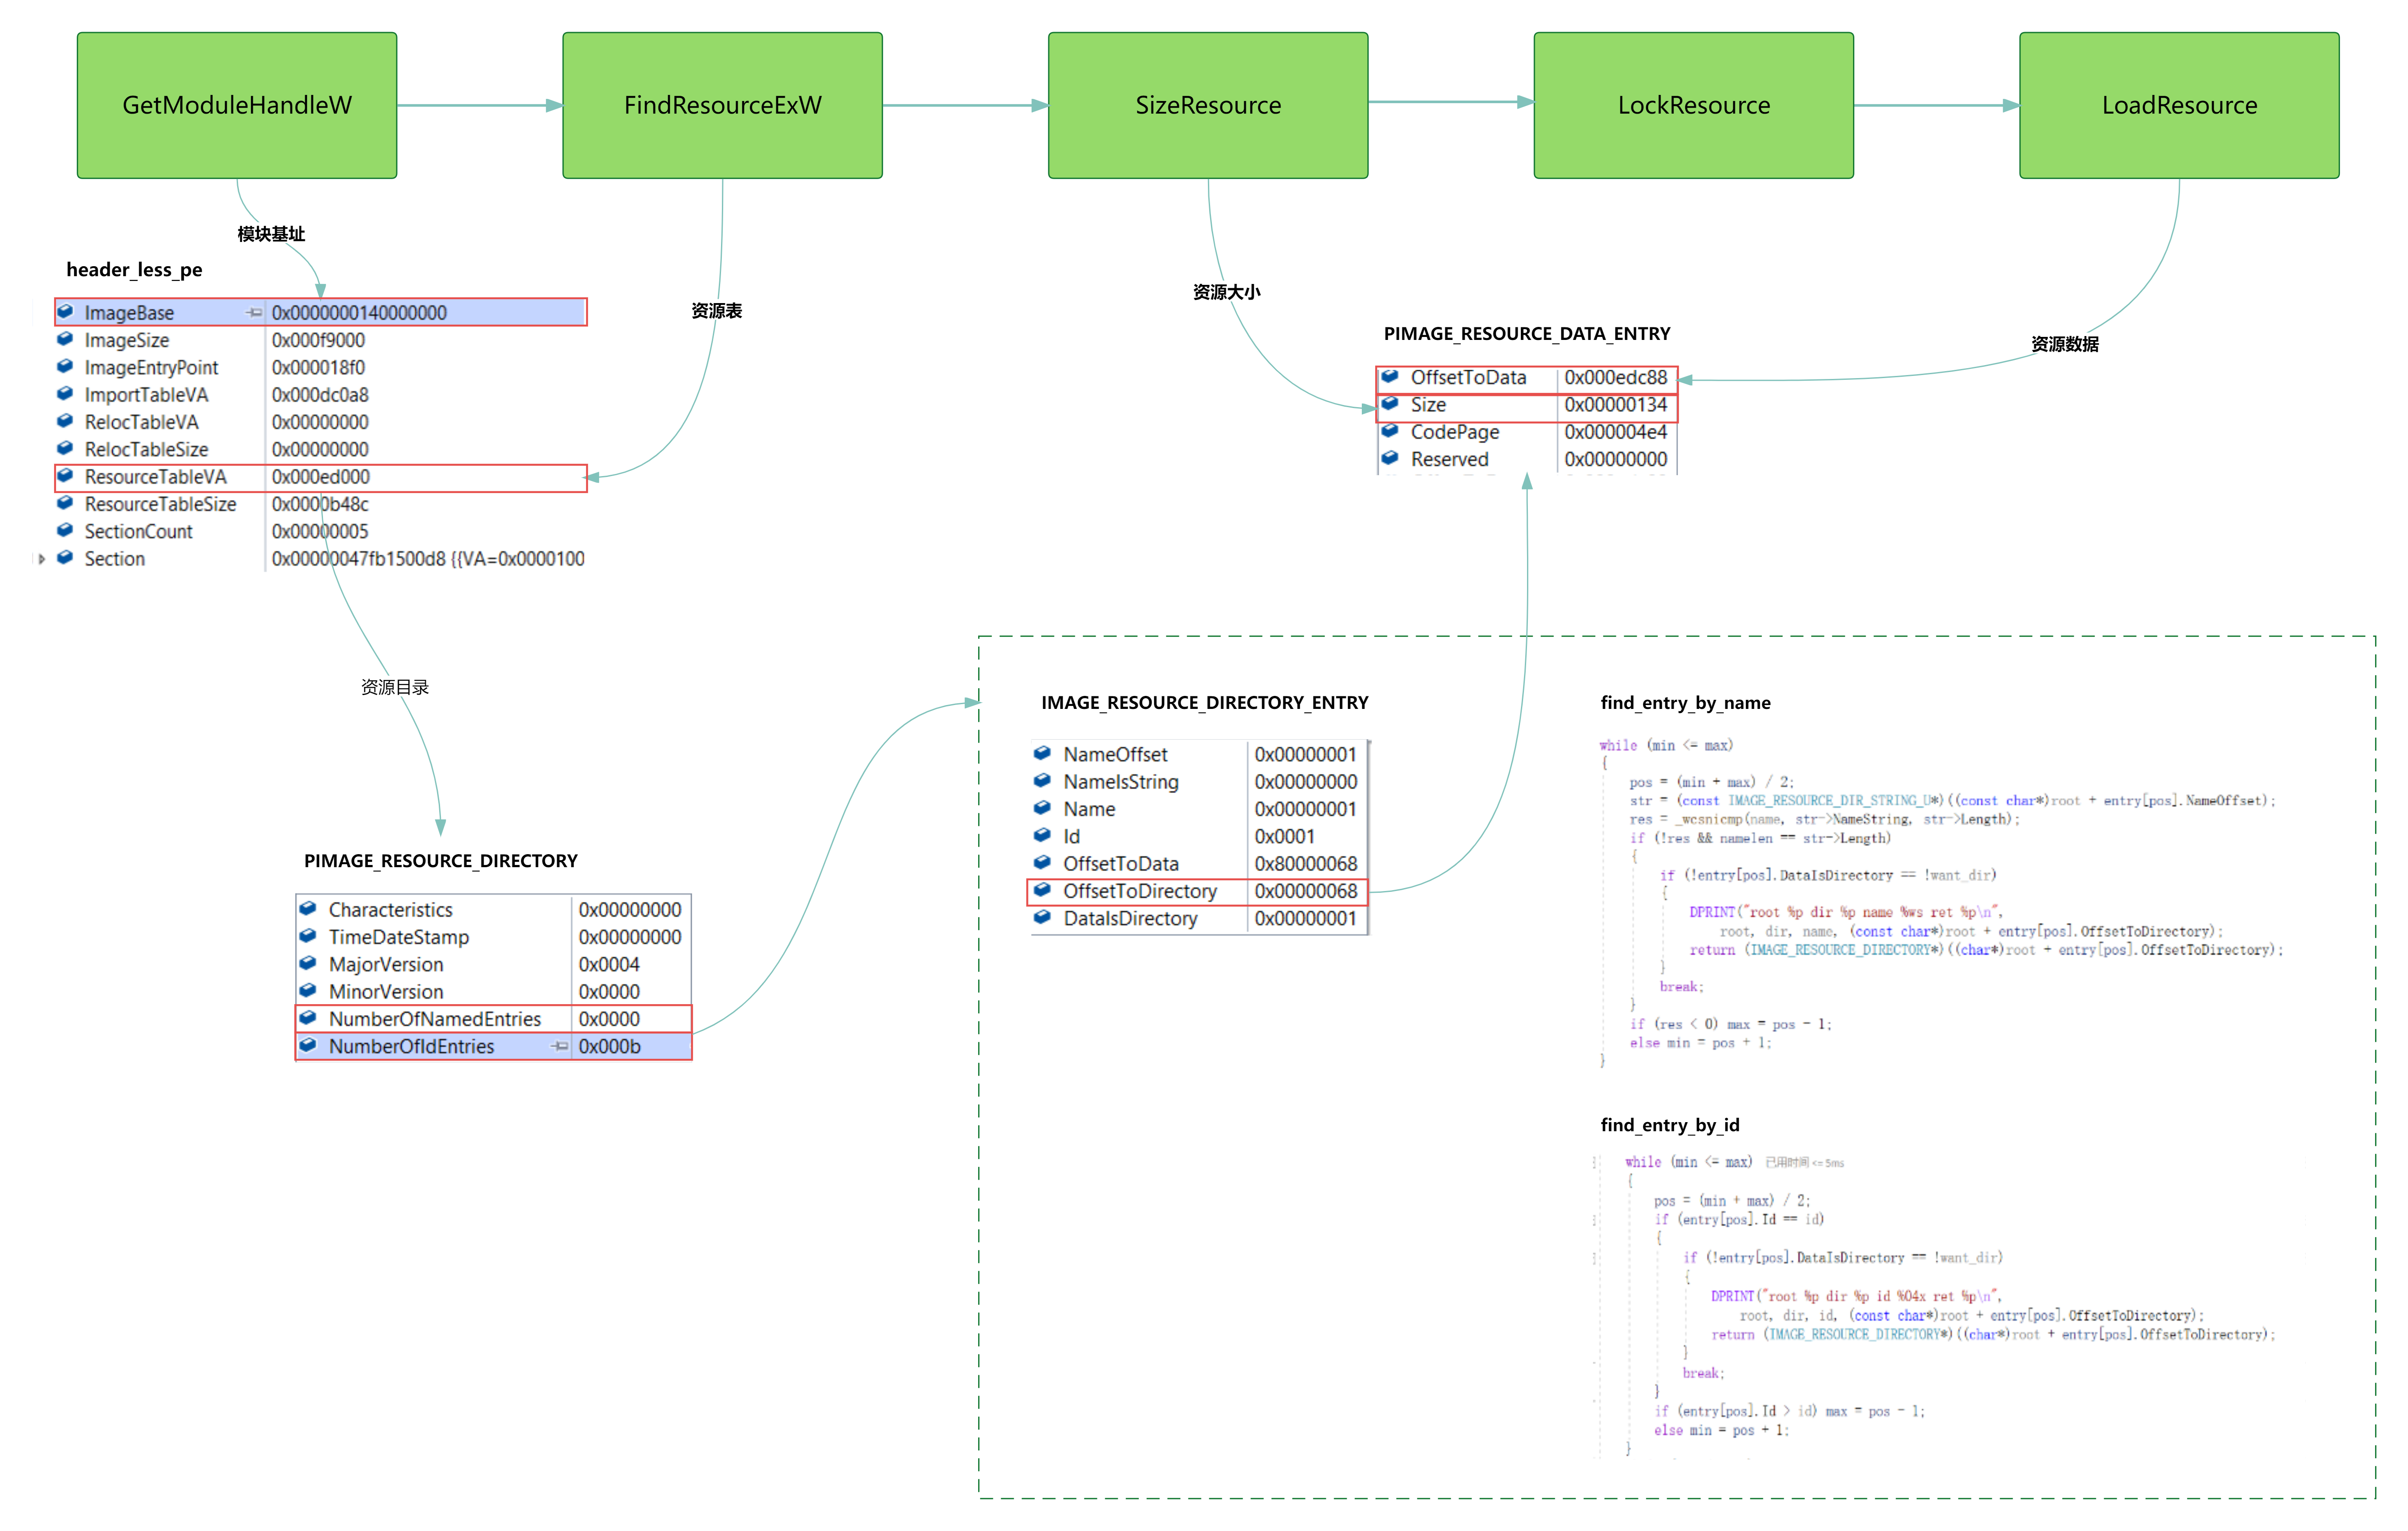Viewport: 2408px width, 1531px height.
Task: Expand the Section tree node arrow
Action: (x=42, y=559)
